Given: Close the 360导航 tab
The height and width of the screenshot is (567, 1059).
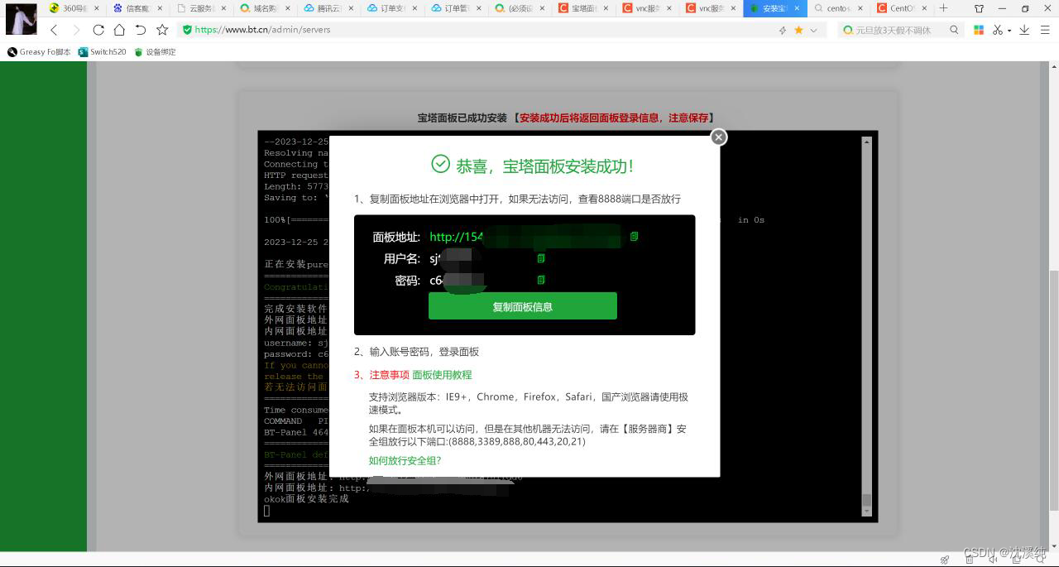Looking at the screenshot, I should 97,8.
